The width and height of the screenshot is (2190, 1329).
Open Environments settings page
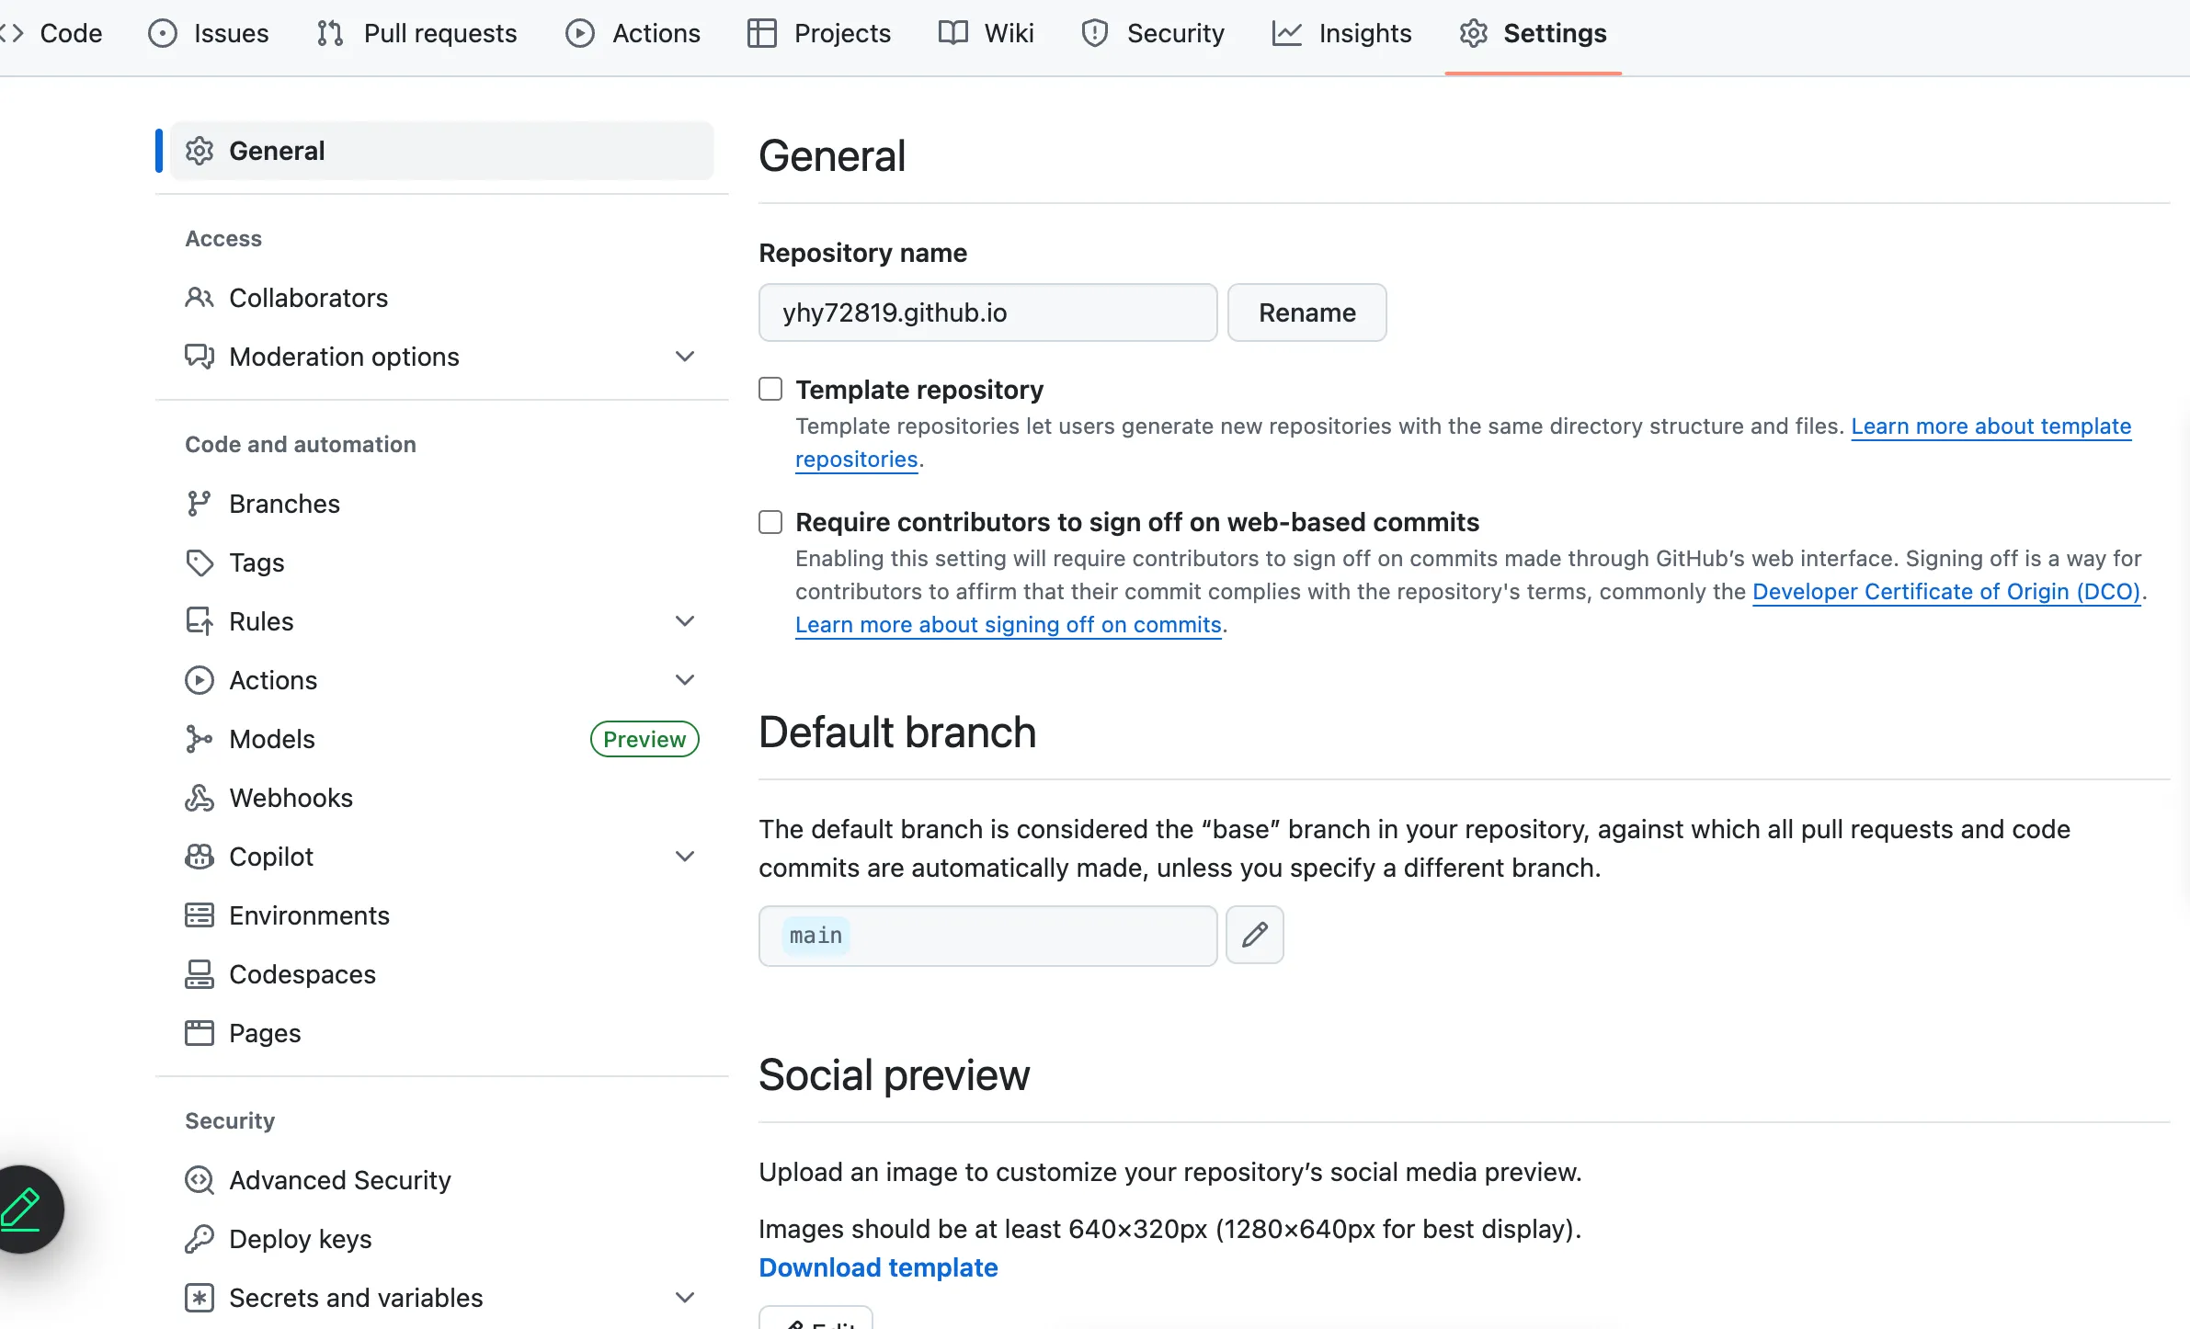pyautogui.click(x=442, y=915)
